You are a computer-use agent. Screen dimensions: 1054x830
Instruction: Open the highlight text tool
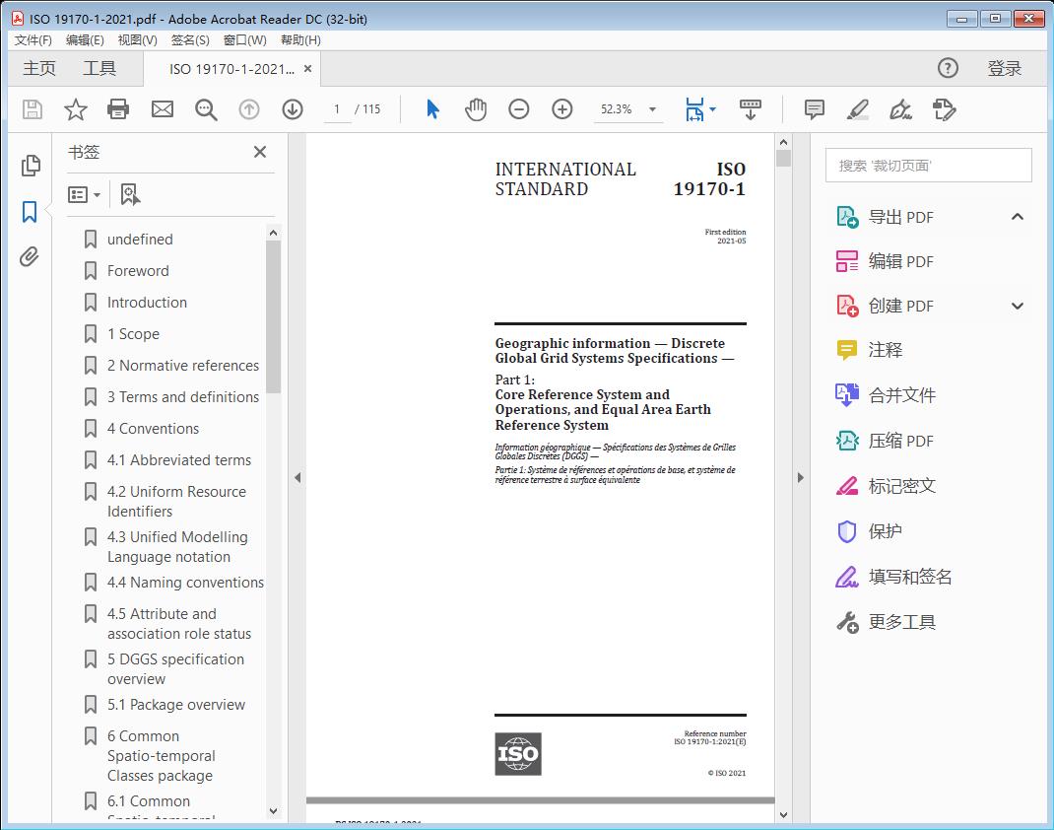pos(857,109)
